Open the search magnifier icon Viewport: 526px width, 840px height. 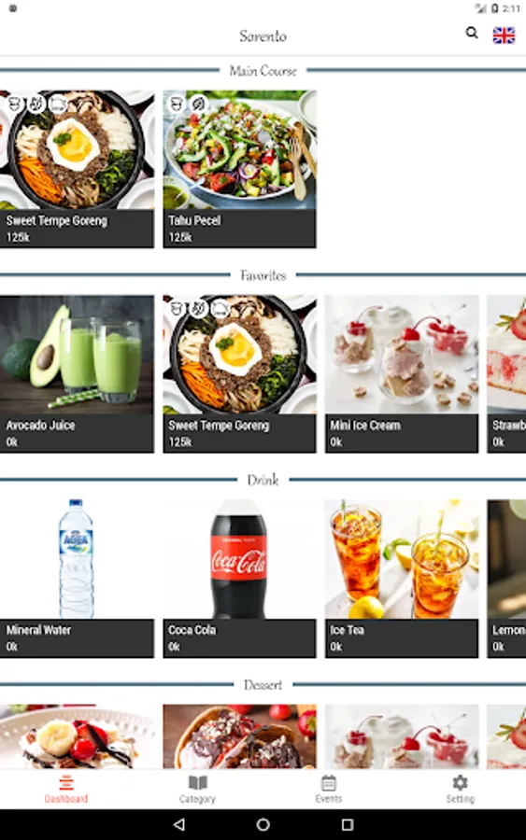[x=472, y=34]
